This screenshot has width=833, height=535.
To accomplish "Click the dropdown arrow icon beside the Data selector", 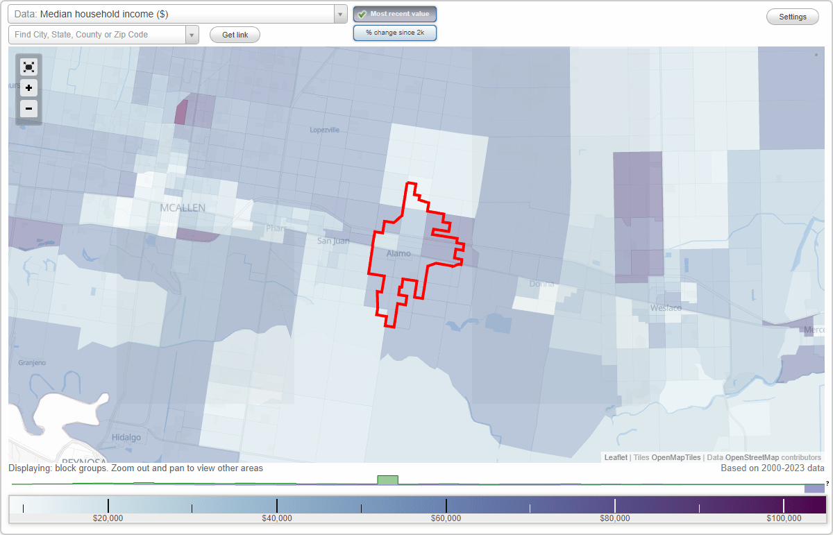I will pyautogui.click(x=339, y=14).
